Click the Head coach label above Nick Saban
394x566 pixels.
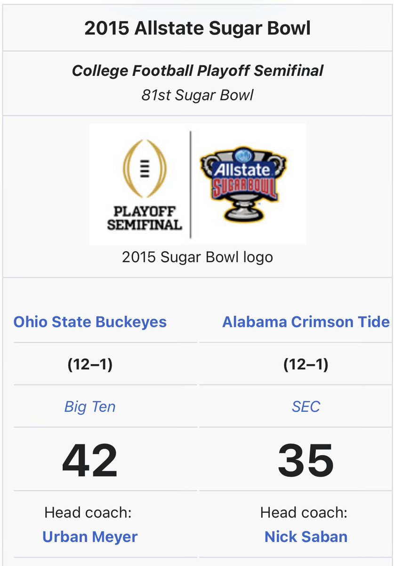[304, 513]
